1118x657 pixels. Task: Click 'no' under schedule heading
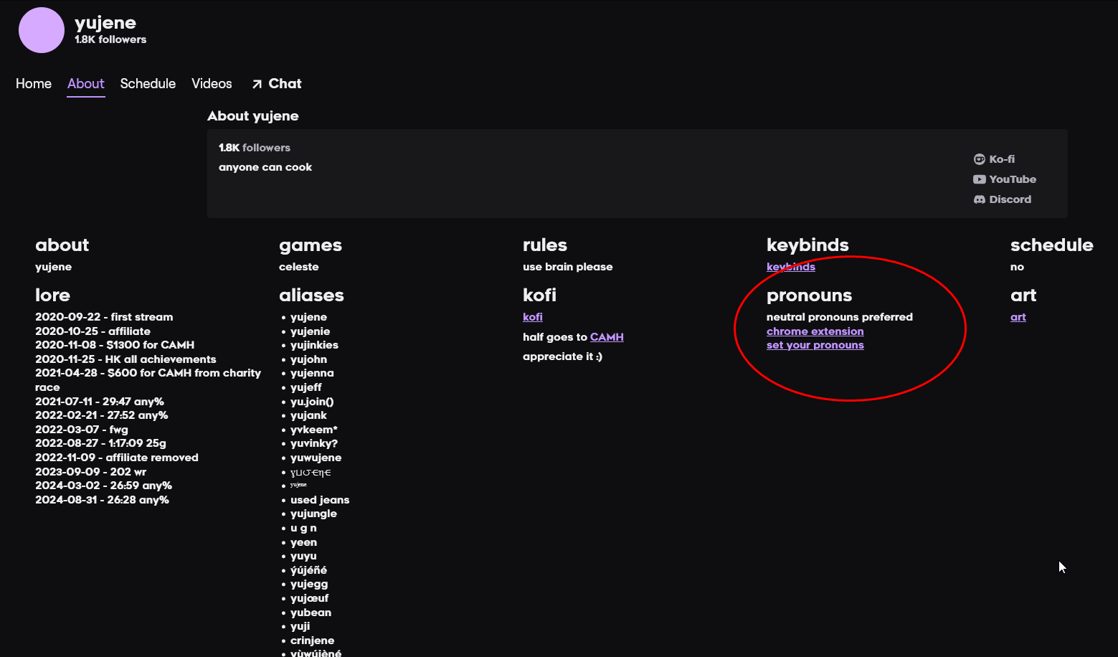click(x=1017, y=267)
